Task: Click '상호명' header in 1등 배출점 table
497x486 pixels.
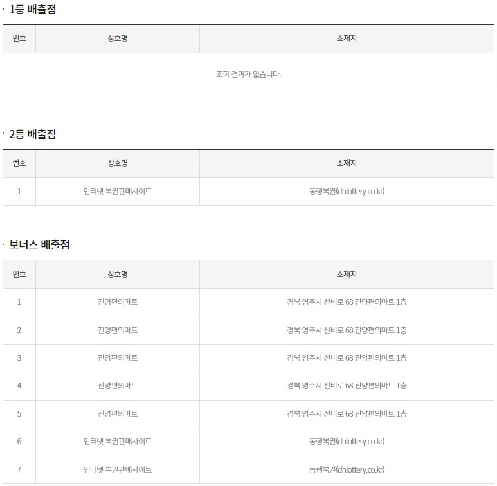Action: (x=118, y=39)
